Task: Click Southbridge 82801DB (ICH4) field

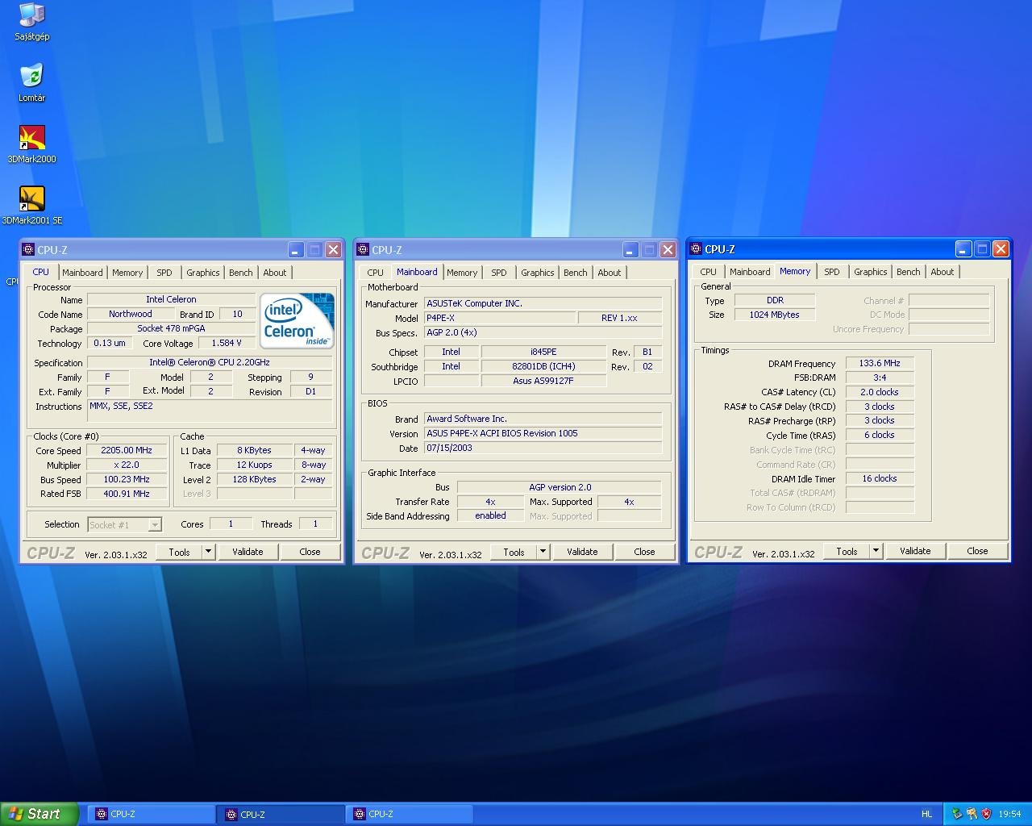Action: (543, 367)
